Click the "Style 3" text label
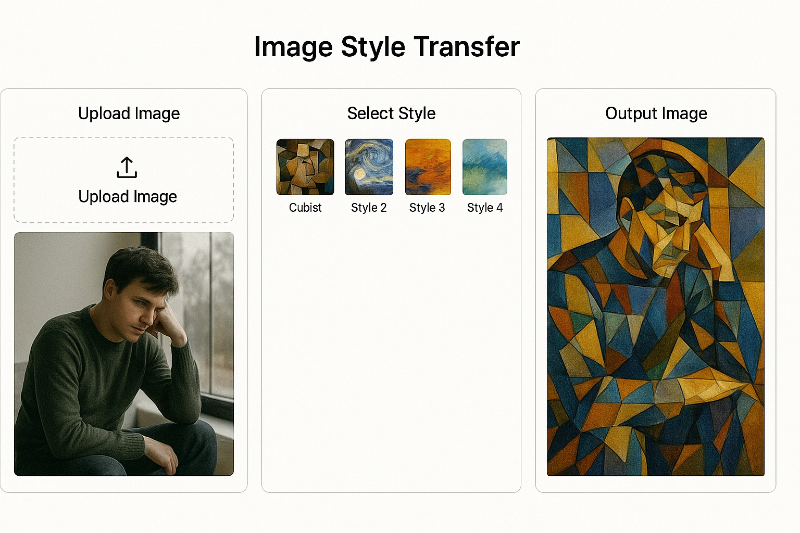This screenshot has width=800, height=533. pyautogui.click(x=427, y=208)
